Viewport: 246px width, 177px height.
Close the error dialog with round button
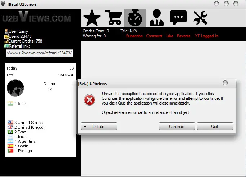coord(225,83)
